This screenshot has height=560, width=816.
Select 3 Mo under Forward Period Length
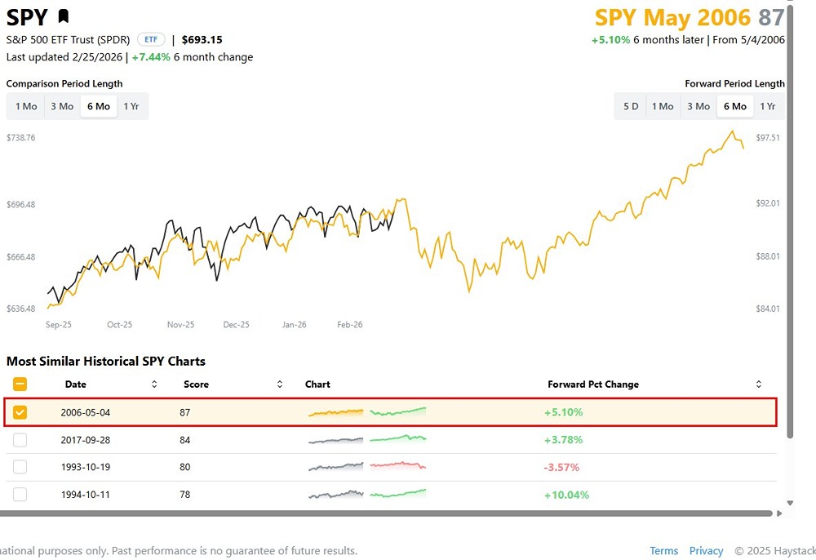698,105
